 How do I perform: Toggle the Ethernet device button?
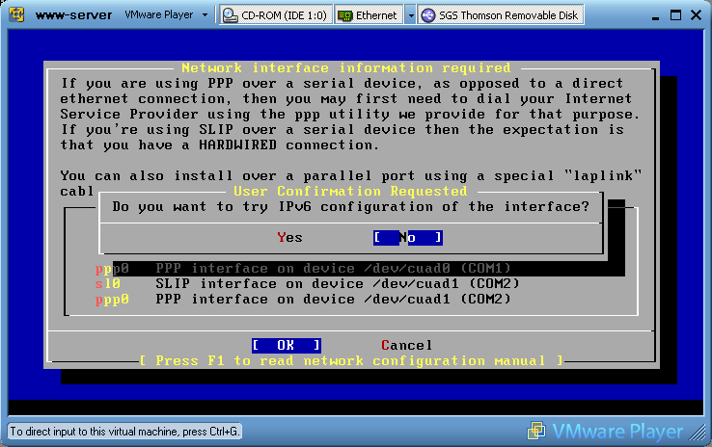[x=369, y=15]
